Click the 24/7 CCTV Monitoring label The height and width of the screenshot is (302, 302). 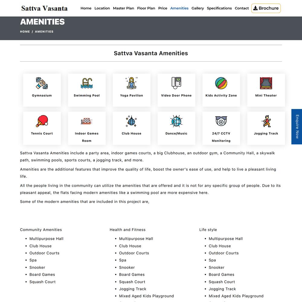(x=221, y=137)
